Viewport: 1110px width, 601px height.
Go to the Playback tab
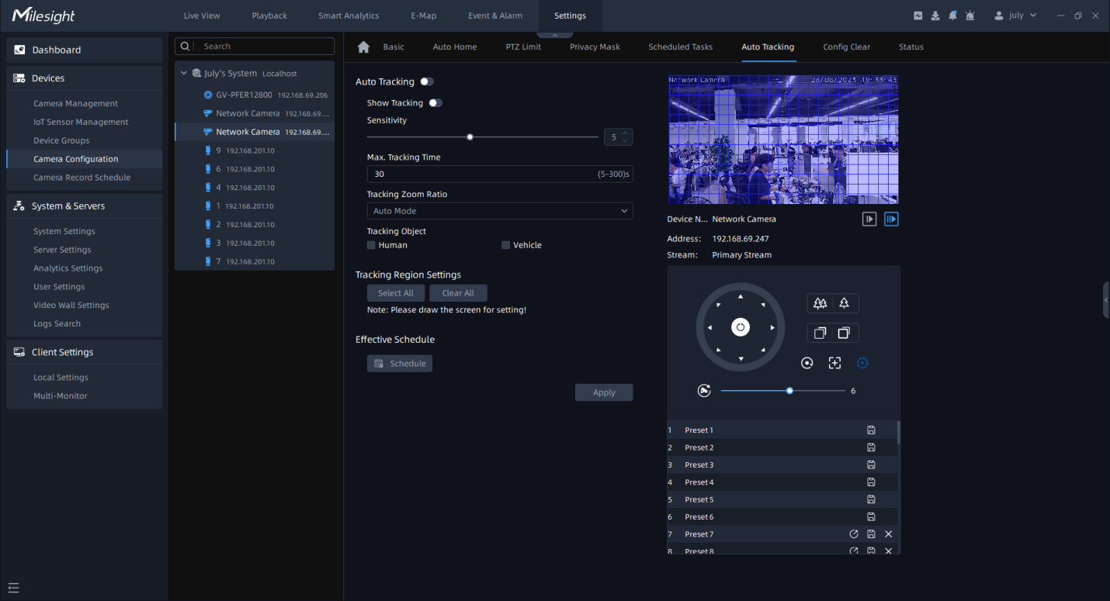pos(269,16)
